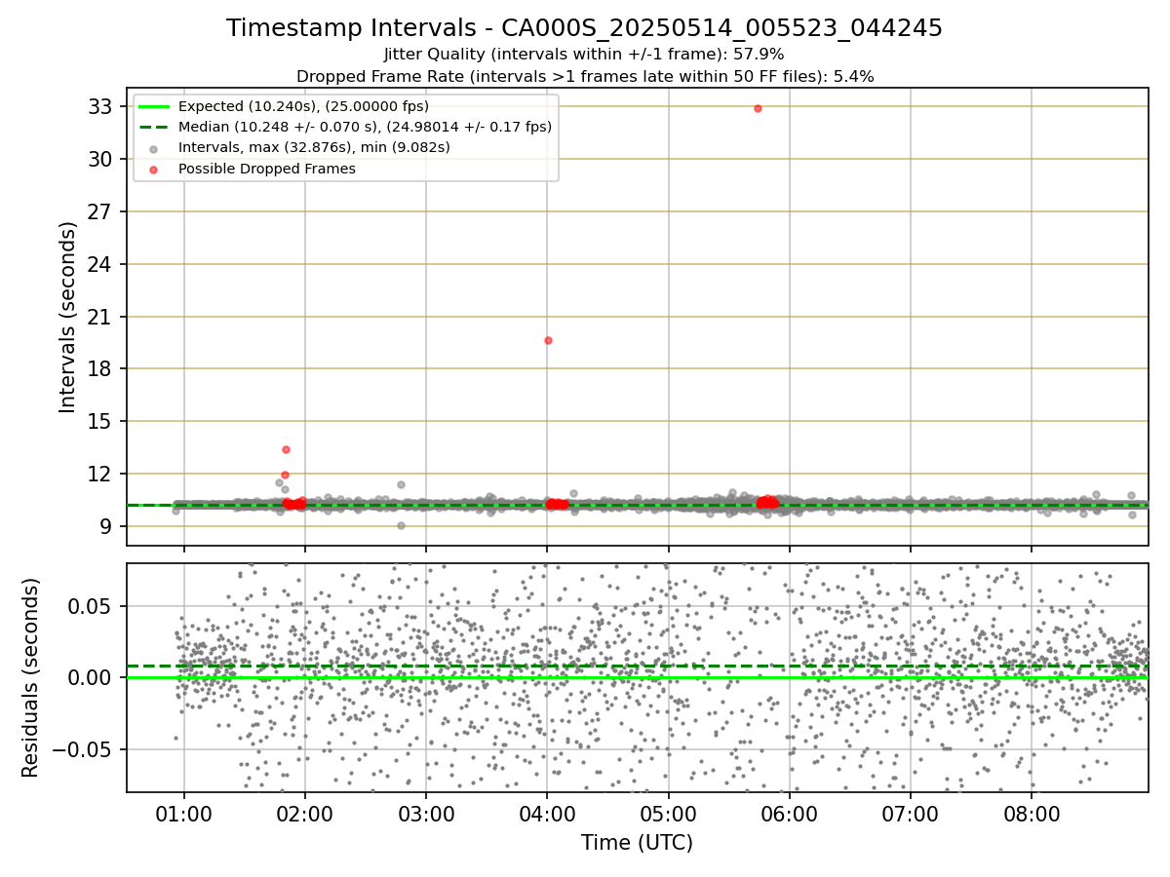Select the Dropped Frame Rate 5.4% text
This screenshot has height=877, width=1170.
[585, 76]
